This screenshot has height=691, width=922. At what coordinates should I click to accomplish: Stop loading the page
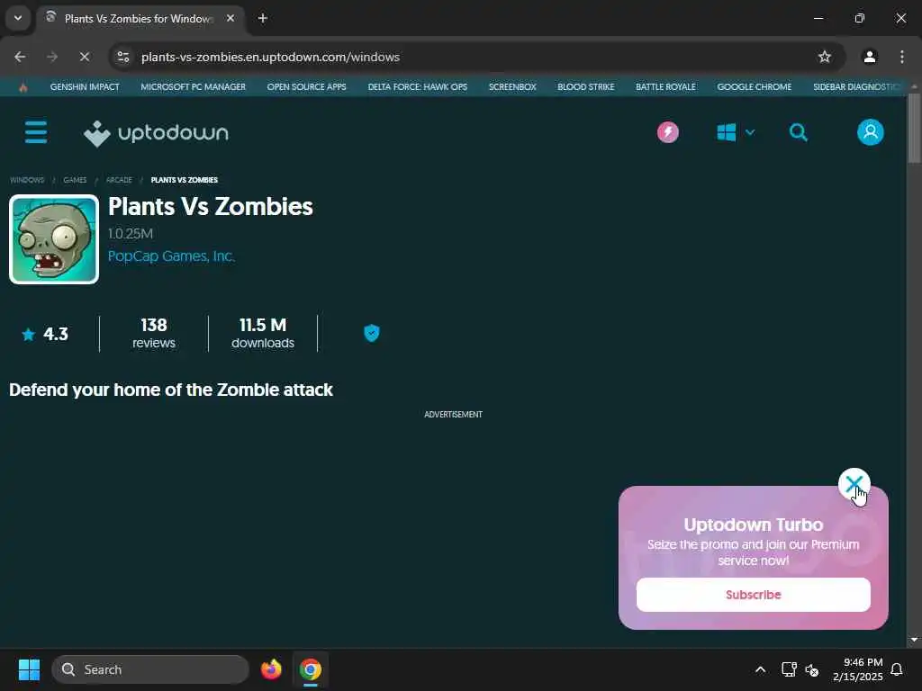click(x=84, y=57)
